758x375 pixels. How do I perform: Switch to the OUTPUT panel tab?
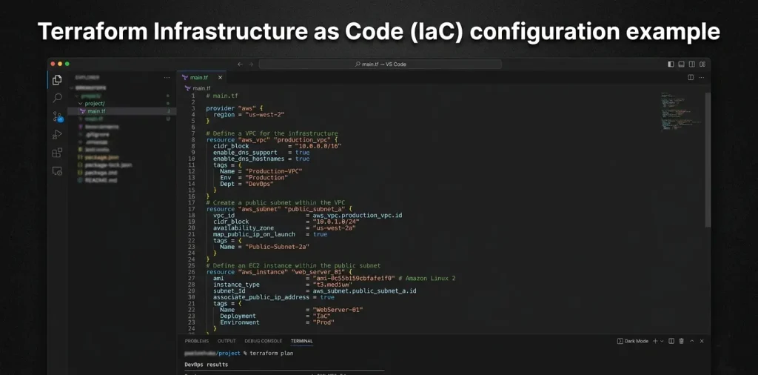pos(227,341)
